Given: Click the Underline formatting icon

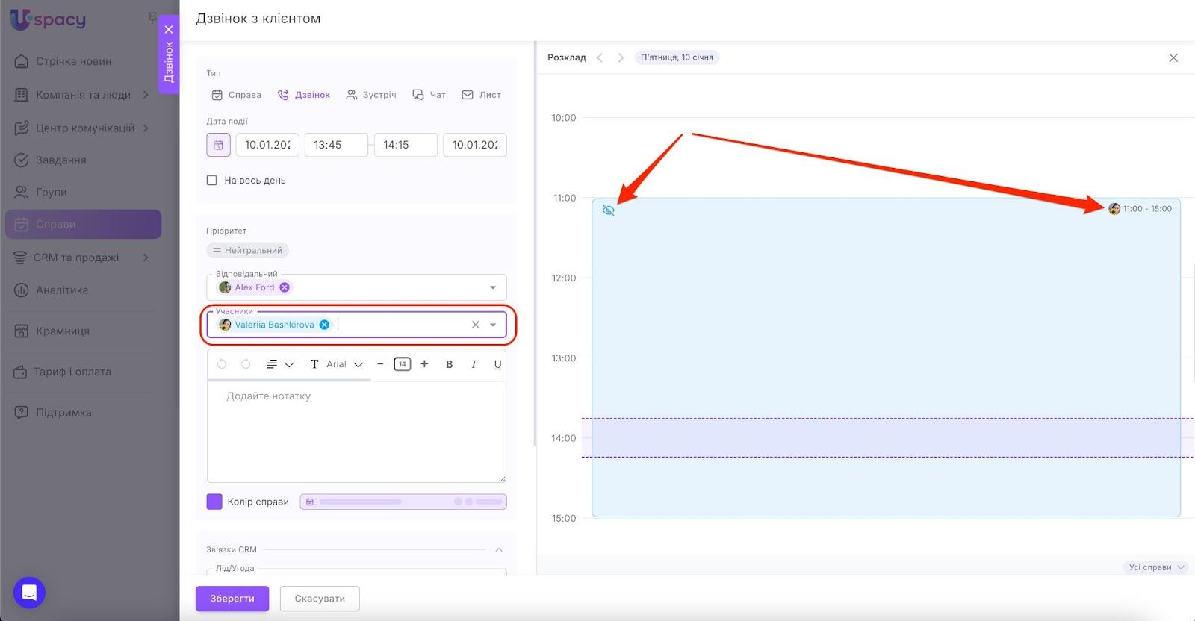Looking at the screenshot, I should pos(497,364).
